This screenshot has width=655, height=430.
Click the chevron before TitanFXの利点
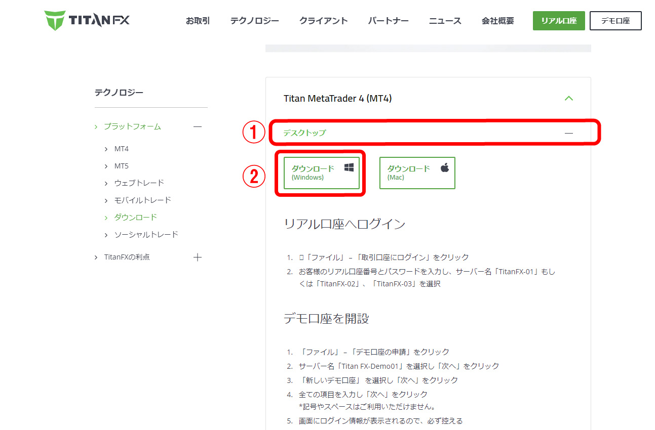(96, 257)
